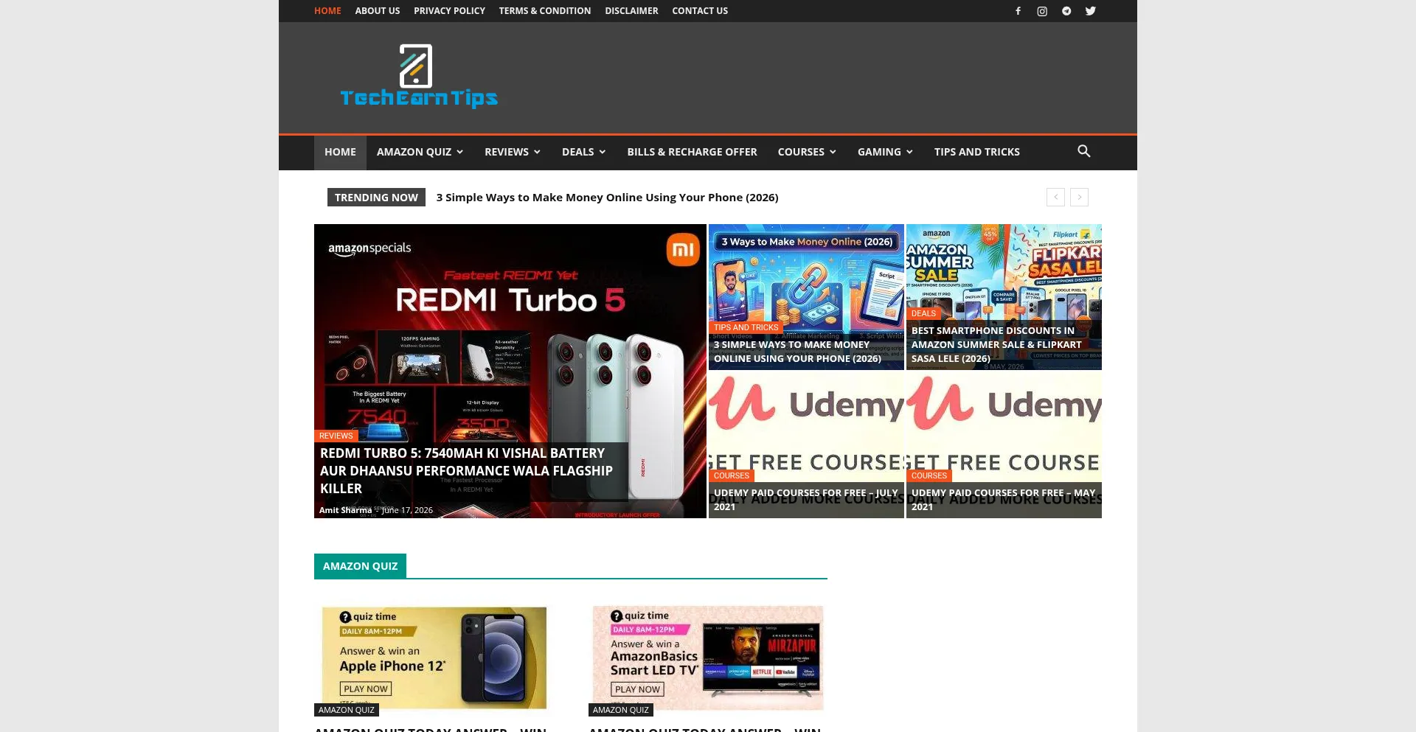Open trending headline about making money online
The image size is (1416, 732).
pyautogui.click(x=607, y=198)
